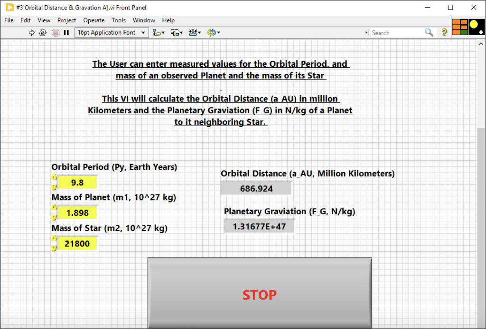This screenshot has width=486, height=329.
Task: Open the Operate menu
Action: tap(93, 20)
